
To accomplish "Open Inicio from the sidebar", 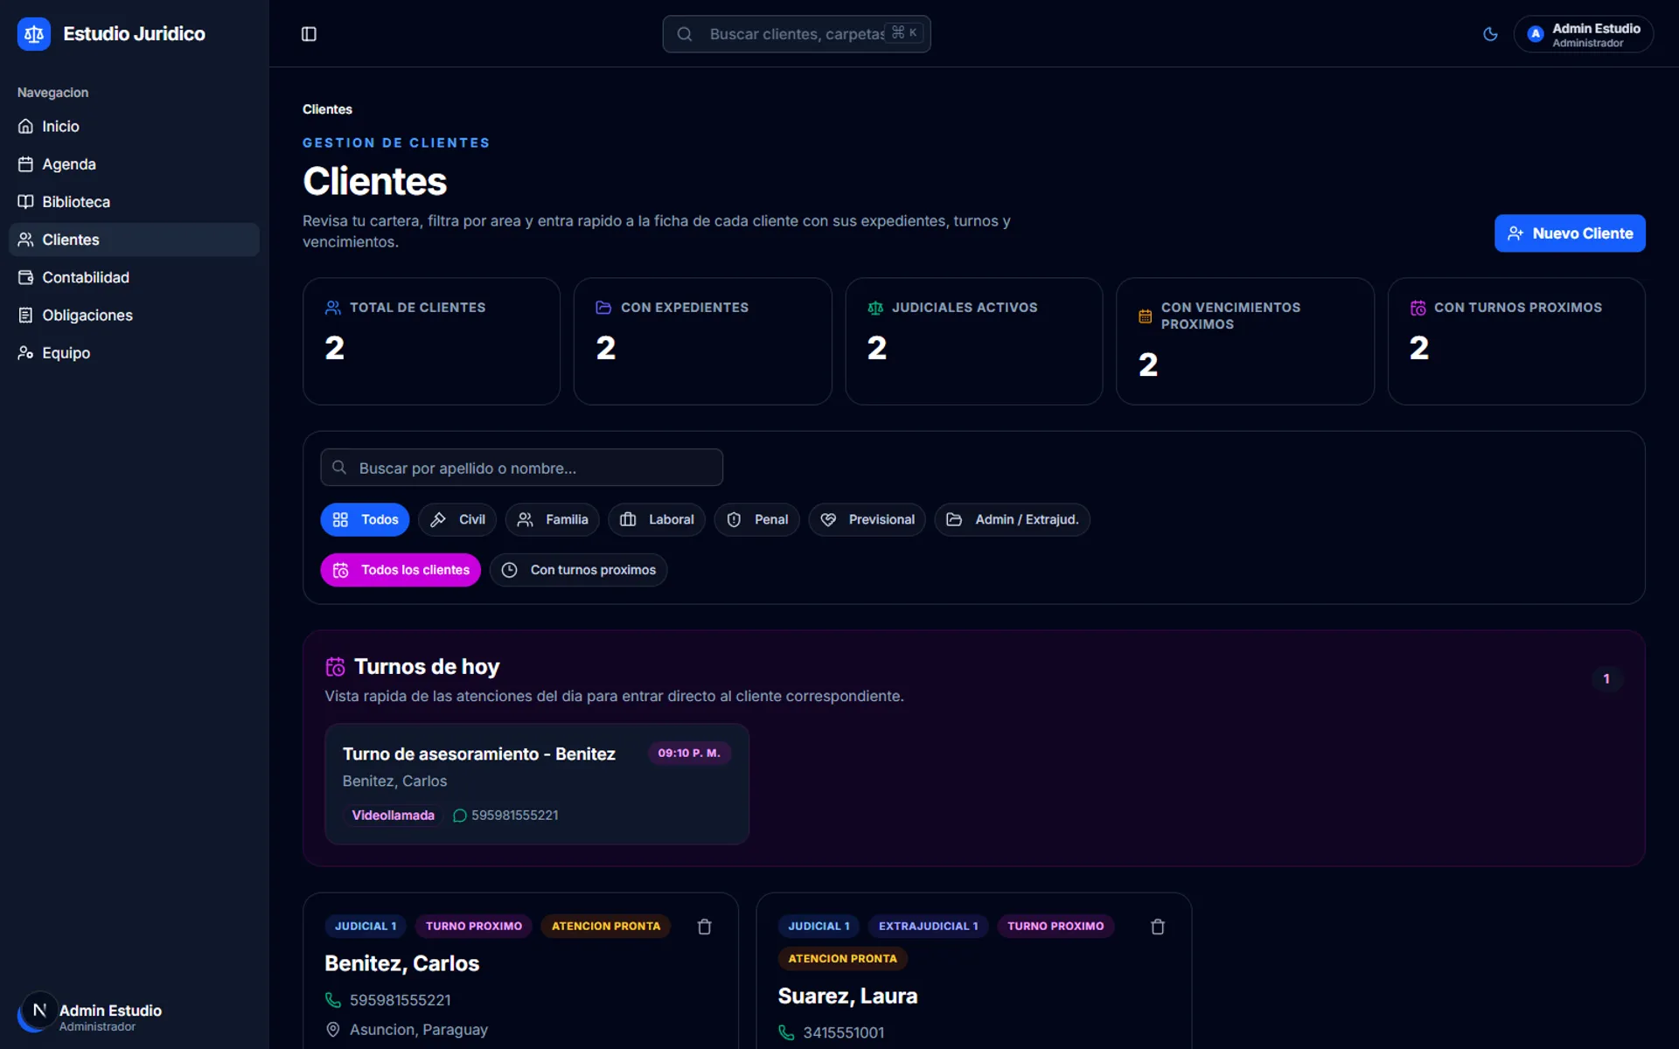I will 134,127.
